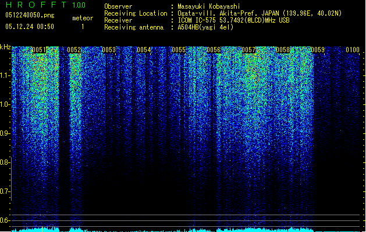Screen dimensions: 366x232
Task: Click the 0056 time marker
Action: coord(214,50)
